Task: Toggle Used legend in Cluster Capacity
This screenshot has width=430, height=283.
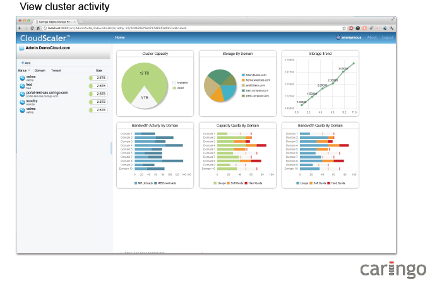Action: tap(178, 88)
